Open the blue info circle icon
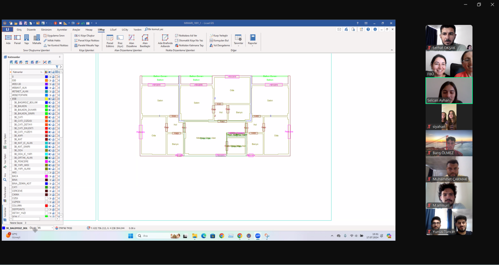The image size is (499, 265). point(375,29)
